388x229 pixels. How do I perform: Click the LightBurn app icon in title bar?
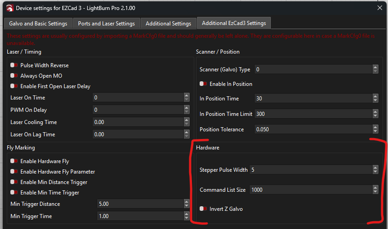tap(10, 8)
